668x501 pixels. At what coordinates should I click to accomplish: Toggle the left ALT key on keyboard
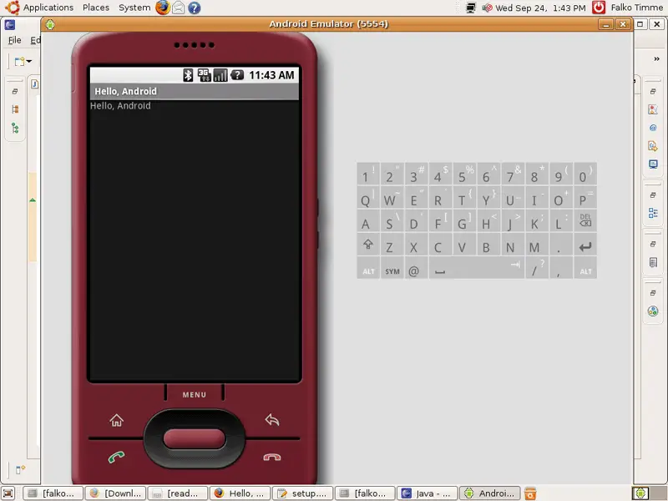[368, 268]
